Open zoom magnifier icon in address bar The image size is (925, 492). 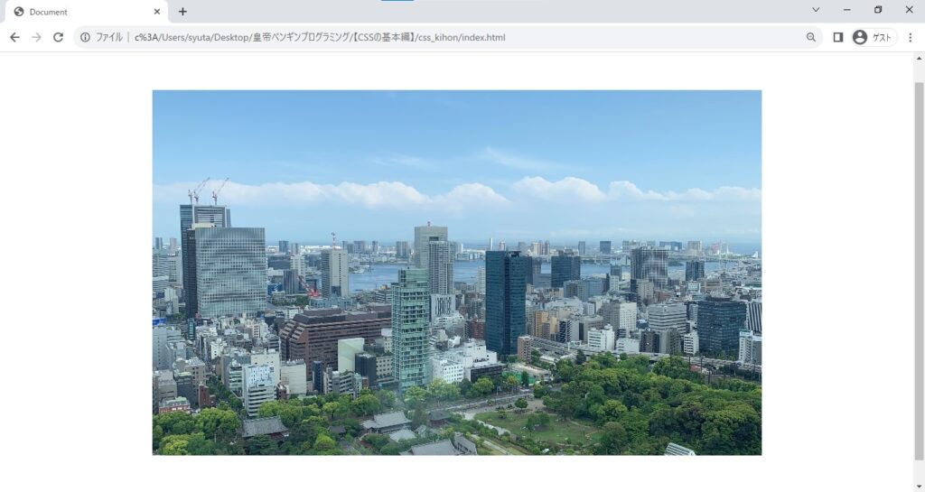pyautogui.click(x=811, y=37)
